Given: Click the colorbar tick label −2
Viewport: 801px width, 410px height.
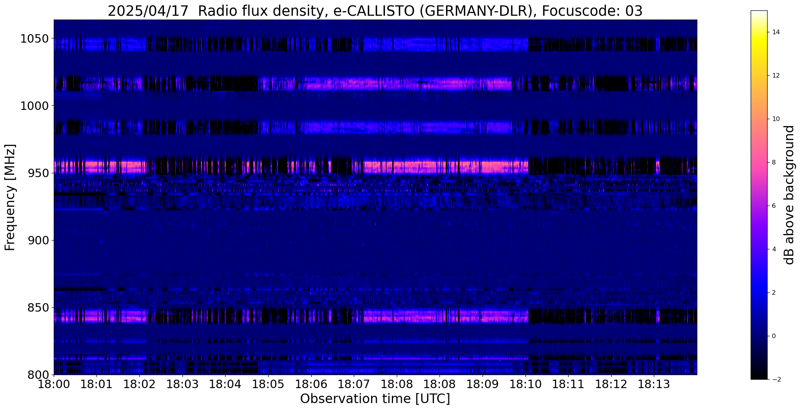Looking at the screenshot, I should point(776,380).
